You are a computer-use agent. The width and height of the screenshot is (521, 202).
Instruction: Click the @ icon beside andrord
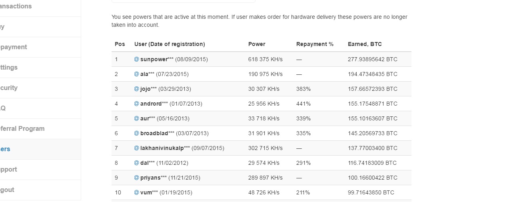coord(136,104)
